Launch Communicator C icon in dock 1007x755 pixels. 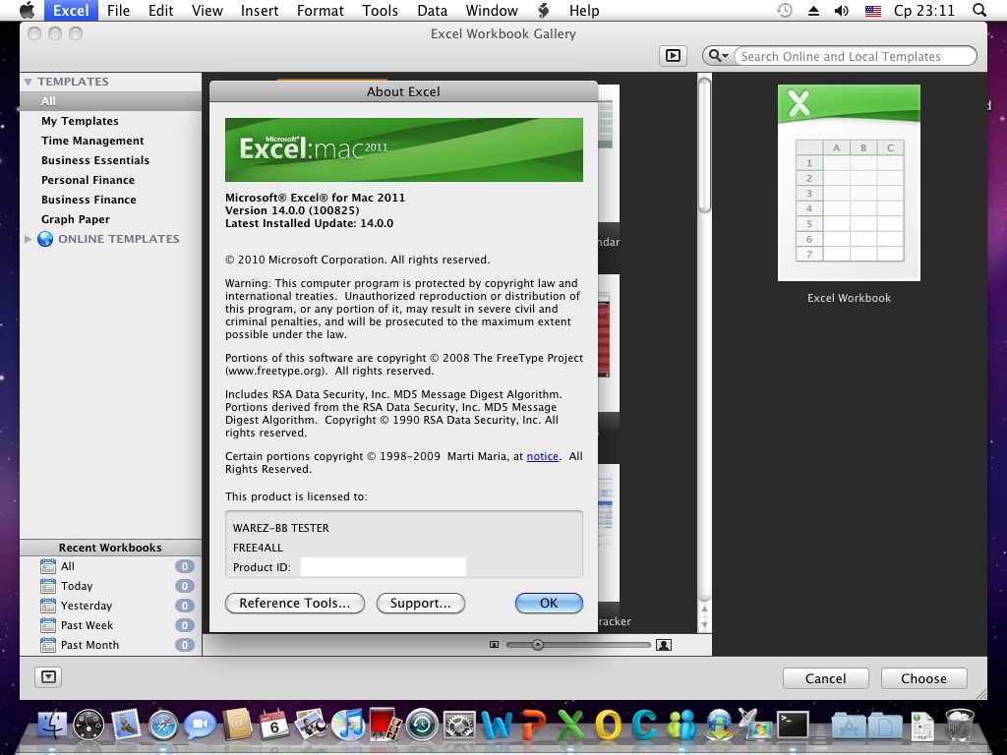click(x=644, y=725)
